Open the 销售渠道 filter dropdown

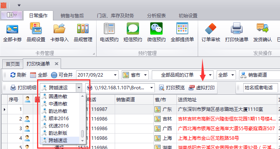[x=260, y=75]
